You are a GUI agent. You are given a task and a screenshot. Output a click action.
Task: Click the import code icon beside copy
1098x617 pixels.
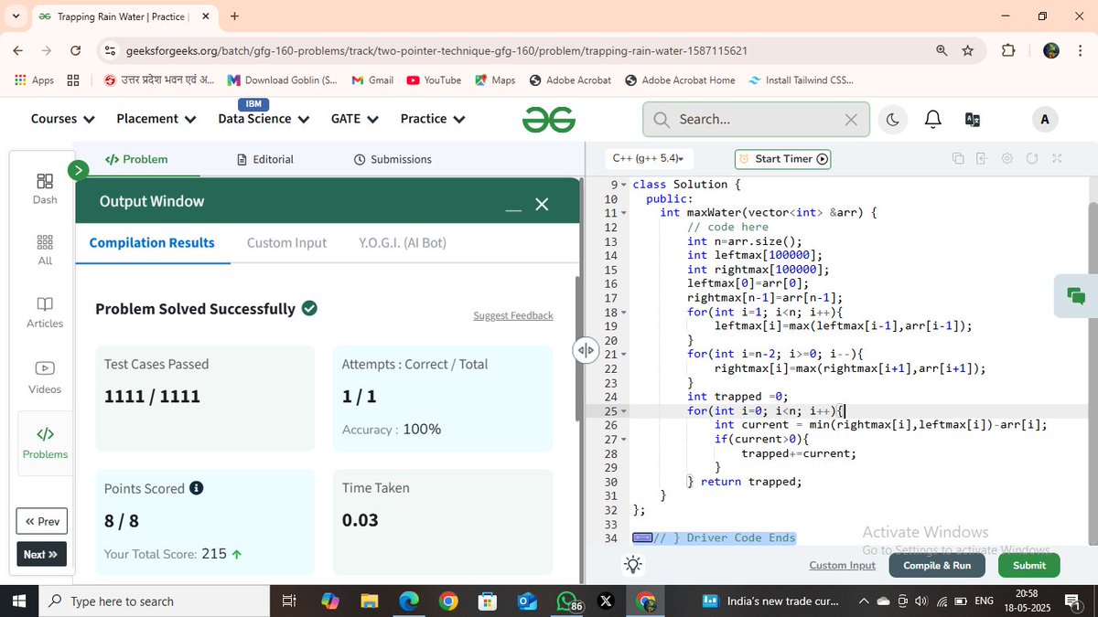pos(983,159)
